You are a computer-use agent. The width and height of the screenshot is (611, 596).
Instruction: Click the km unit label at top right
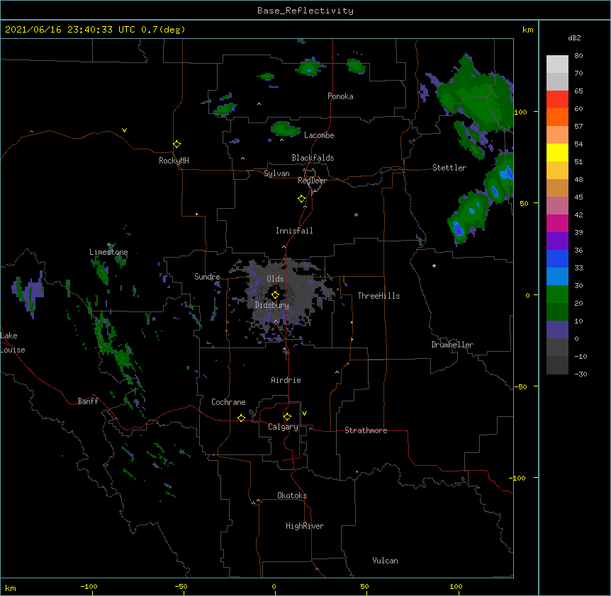[x=528, y=30]
